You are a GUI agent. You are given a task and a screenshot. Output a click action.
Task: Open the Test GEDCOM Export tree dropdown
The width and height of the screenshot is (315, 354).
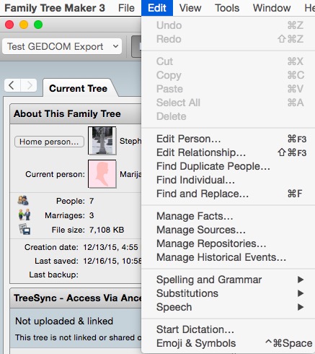[62, 46]
